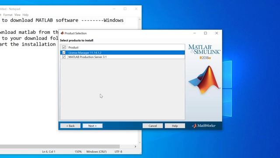280x158 pixels.
Task: Click Notepad vertical scrollbar down arrow
Action: tap(140, 142)
